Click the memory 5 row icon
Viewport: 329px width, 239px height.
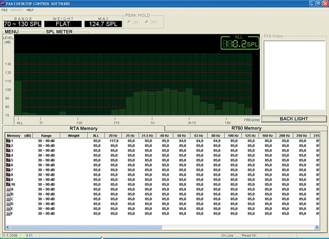[x=8, y=160]
